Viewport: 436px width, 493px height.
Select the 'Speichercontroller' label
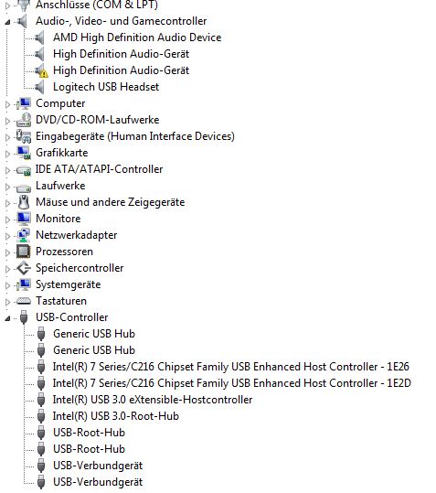80,268
